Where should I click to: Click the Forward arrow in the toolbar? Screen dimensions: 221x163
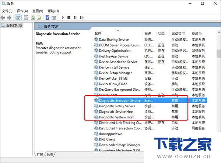(9, 17)
